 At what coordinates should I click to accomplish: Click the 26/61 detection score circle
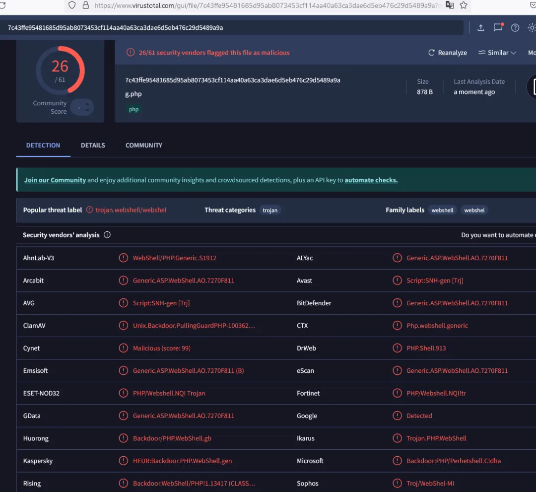click(x=60, y=70)
